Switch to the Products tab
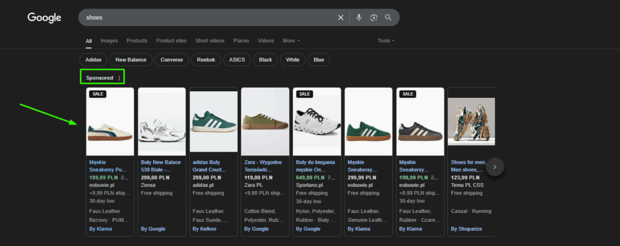The image size is (620, 246). click(x=137, y=40)
